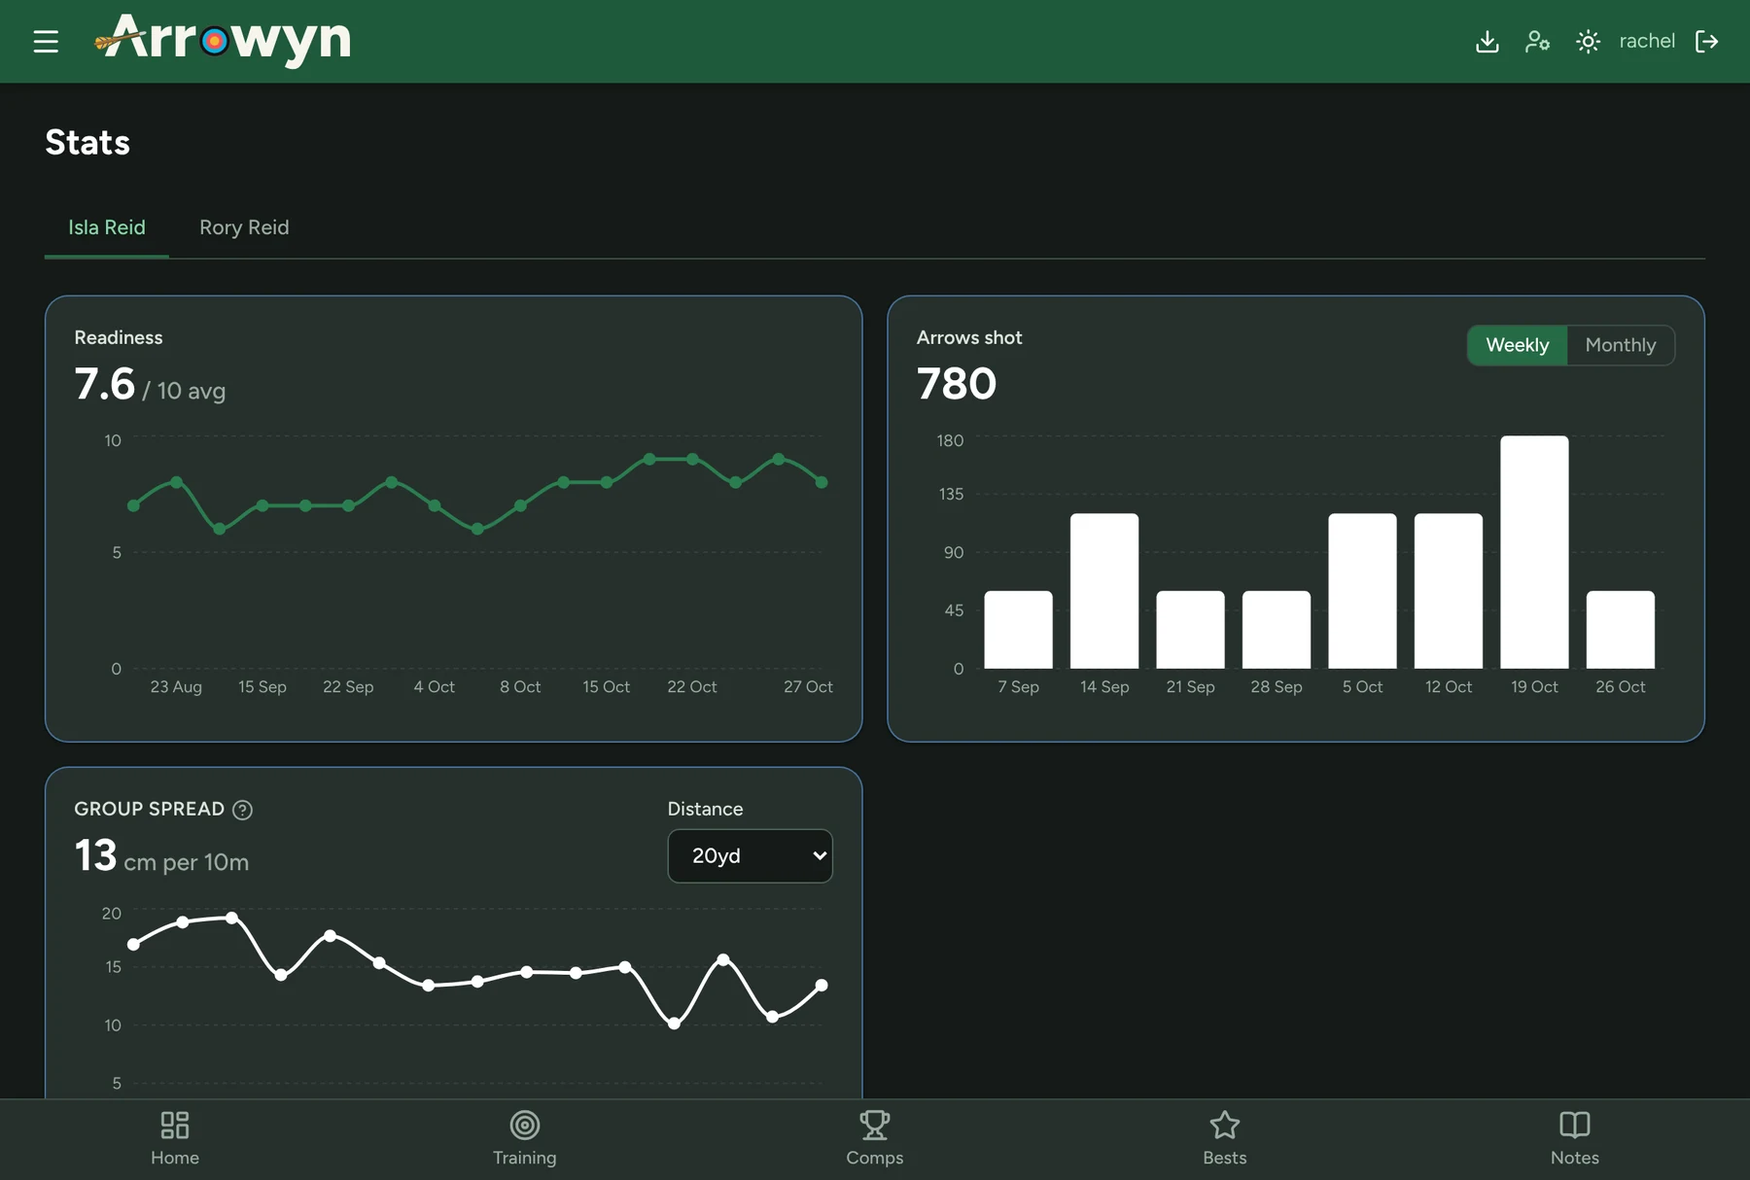1750x1180 pixels.
Task: Toggle light theme with the sun icon
Action: click(x=1588, y=41)
